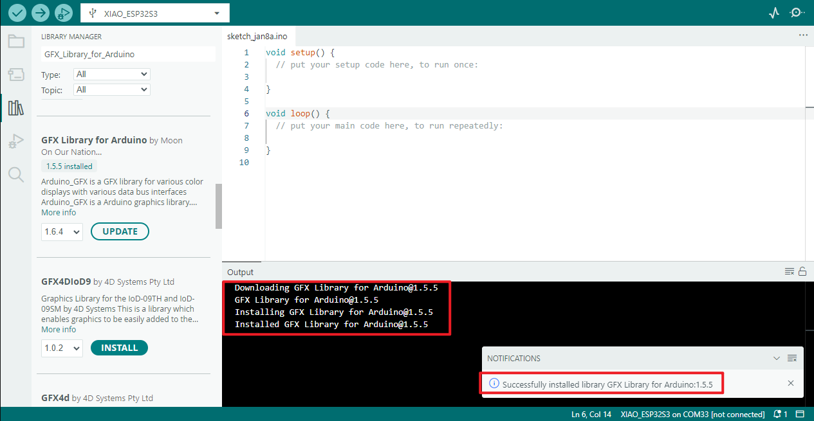Open the library Type filter dropdown

coord(111,75)
